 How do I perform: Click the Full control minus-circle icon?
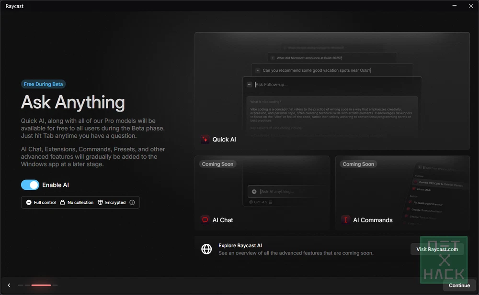tap(29, 202)
